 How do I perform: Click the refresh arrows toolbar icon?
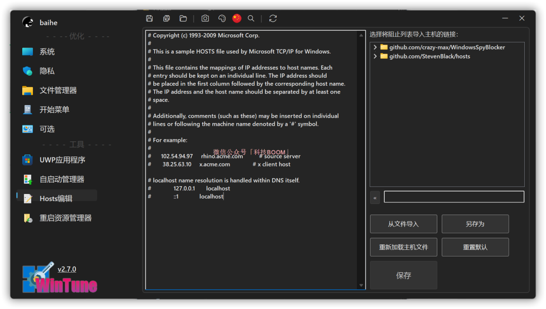(x=273, y=18)
